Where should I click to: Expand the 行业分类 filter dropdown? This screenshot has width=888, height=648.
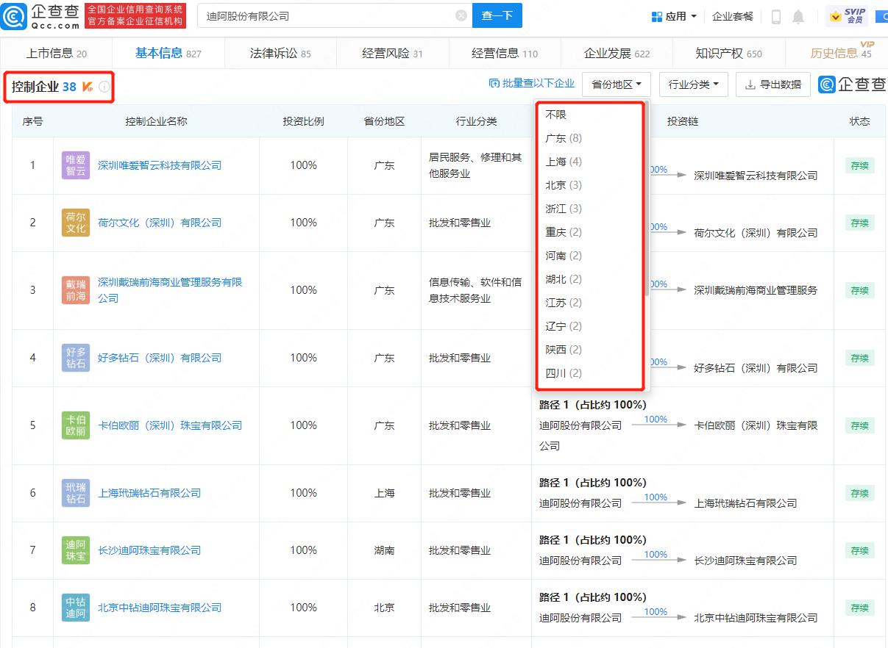point(694,84)
